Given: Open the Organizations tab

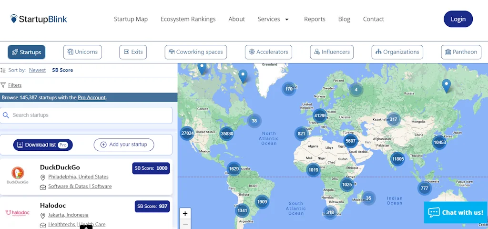Looking at the screenshot, I should (x=397, y=52).
